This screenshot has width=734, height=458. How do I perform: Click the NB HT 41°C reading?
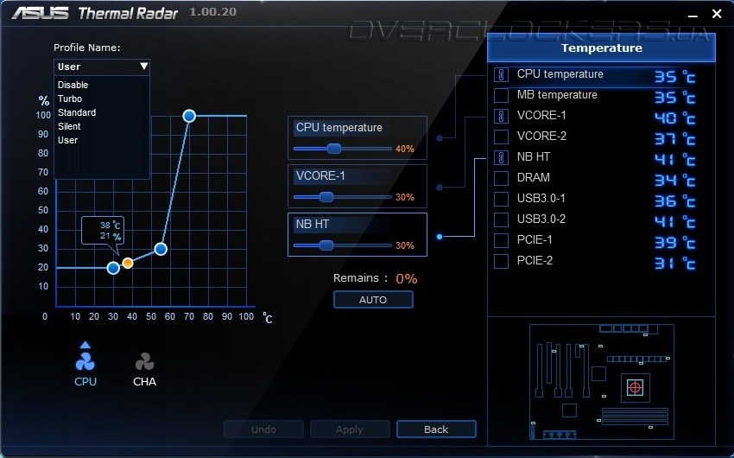(x=674, y=160)
